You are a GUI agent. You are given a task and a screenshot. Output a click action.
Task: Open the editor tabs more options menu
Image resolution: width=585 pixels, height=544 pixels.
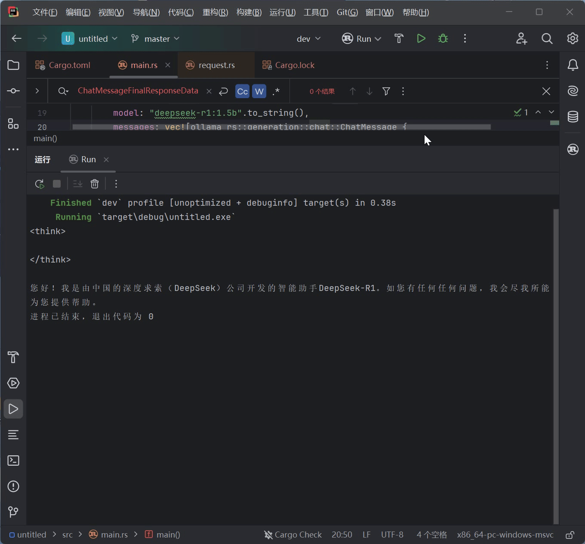(x=547, y=65)
